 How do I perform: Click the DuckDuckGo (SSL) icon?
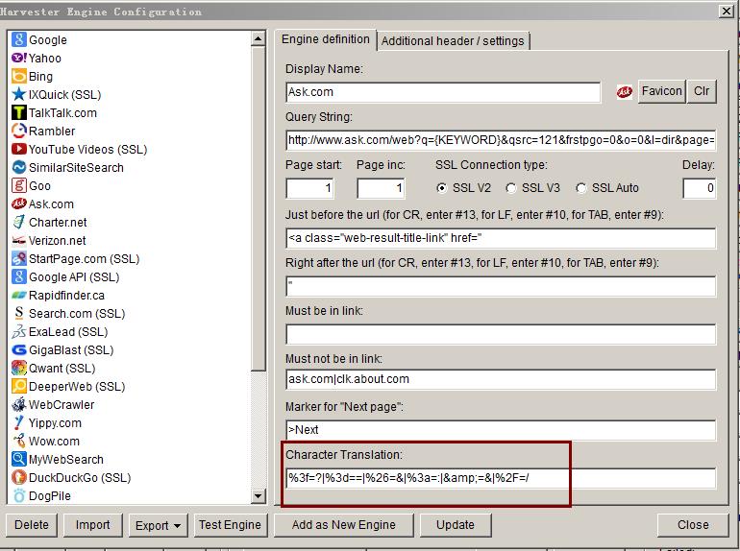click(x=19, y=477)
